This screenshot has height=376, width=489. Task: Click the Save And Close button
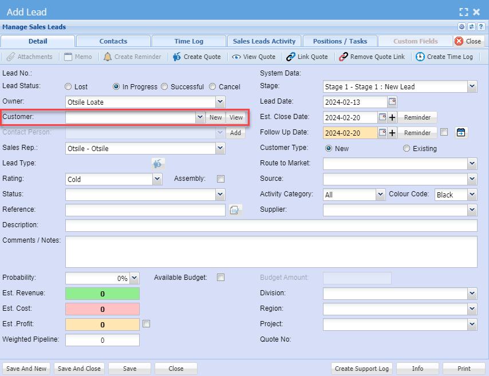[x=79, y=369]
